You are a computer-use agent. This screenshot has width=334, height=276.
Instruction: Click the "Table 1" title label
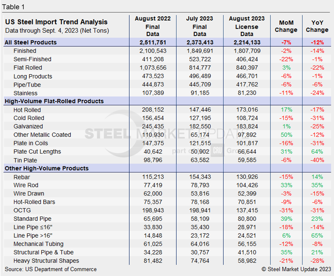pyautogui.click(x=13, y=7)
